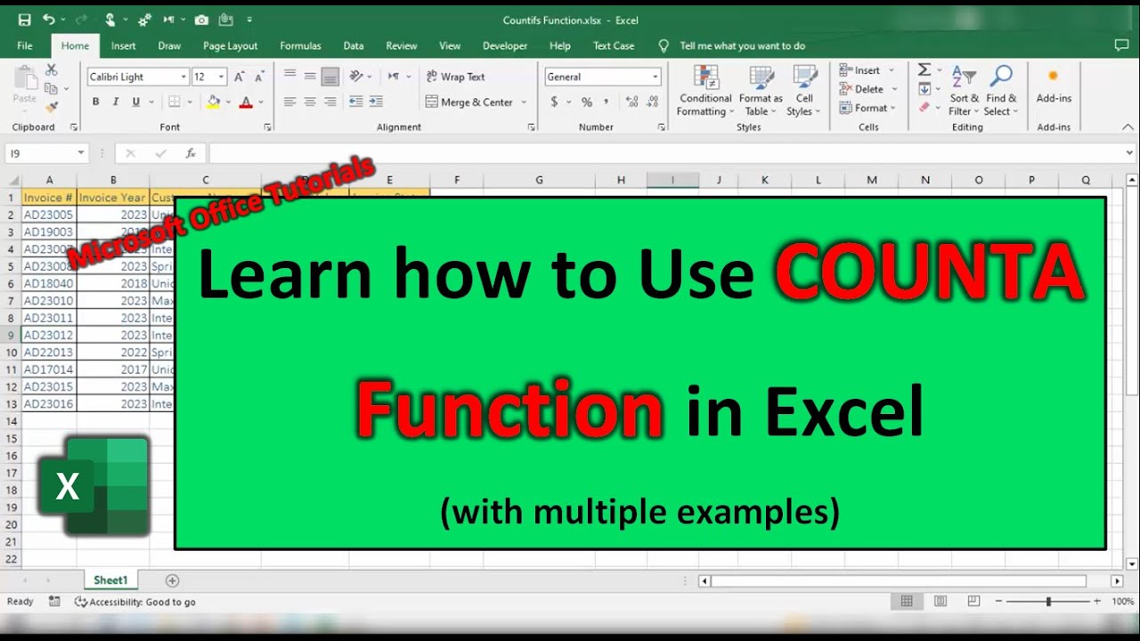The height and width of the screenshot is (641, 1140).
Task: Toggle Wrap Text
Action: pos(456,77)
